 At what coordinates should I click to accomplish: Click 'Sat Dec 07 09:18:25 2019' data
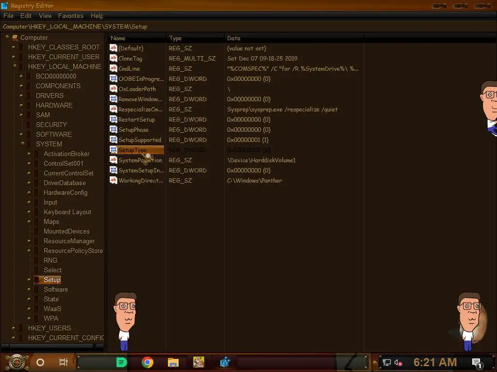point(262,59)
